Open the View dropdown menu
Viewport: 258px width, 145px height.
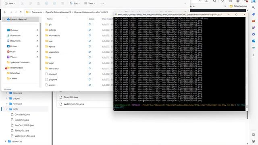(x=89, y=4)
